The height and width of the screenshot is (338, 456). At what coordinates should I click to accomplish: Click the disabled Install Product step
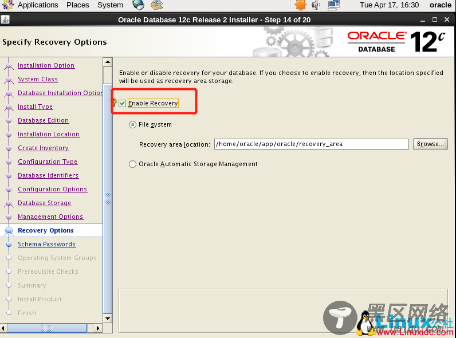pyautogui.click(x=40, y=299)
